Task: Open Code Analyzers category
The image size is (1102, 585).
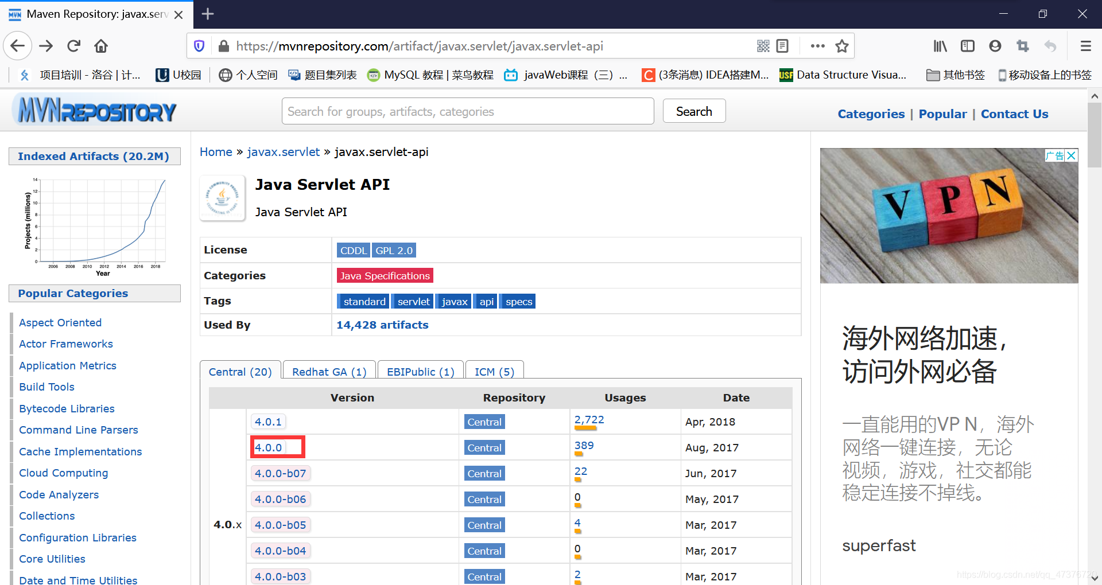Action: tap(59, 494)
